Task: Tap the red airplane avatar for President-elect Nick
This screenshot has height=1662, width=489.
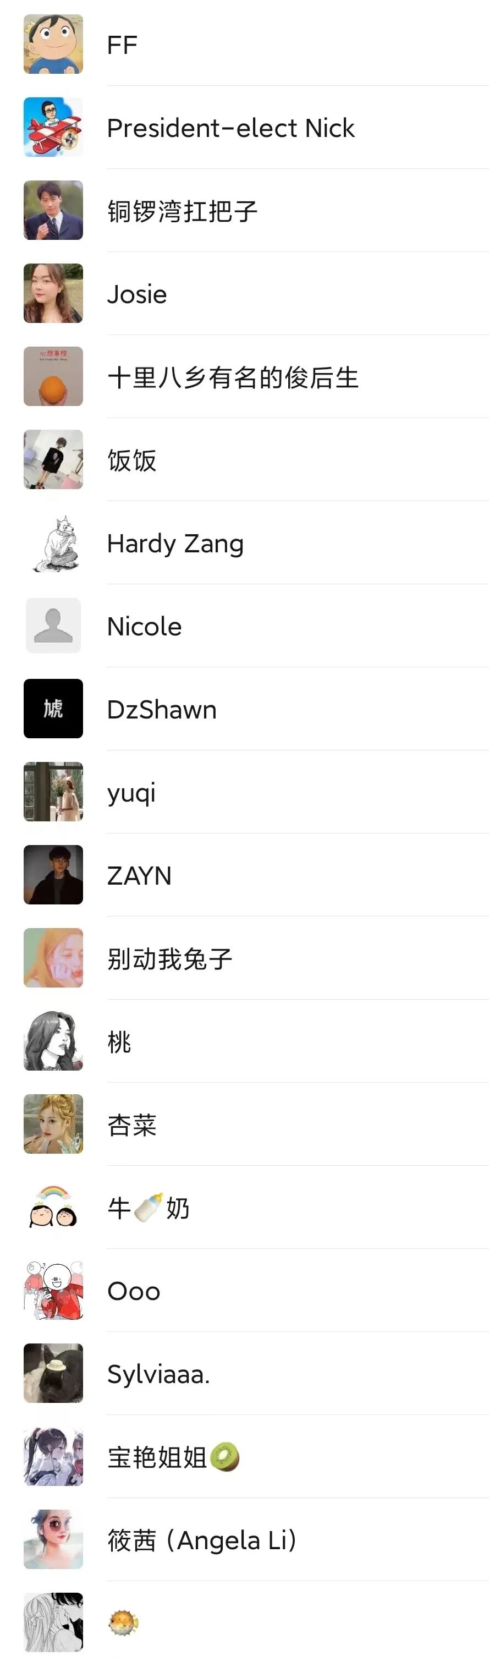Action: coord(53,127)
